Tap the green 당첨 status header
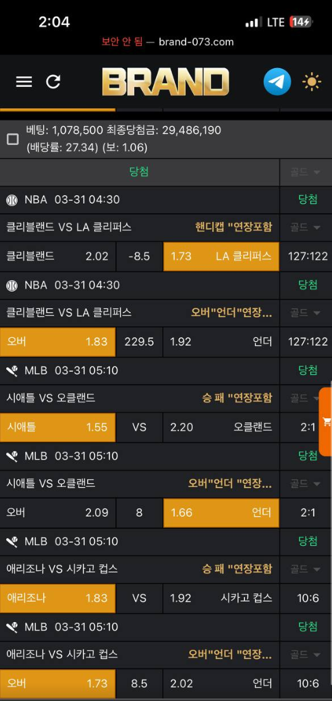The height and width of the screenshot is (701, 332). pyautogui.click(x=139, y=172)
